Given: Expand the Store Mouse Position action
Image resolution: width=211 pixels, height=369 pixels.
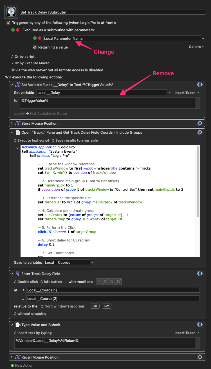Looking at the screenshot, I should coord(12,123).
